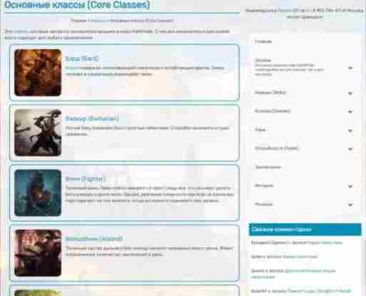The width and height of the screenshot is (366, 296).
Task: Click the Wizard class artwork thumbnail
Action: click(38, 253)
